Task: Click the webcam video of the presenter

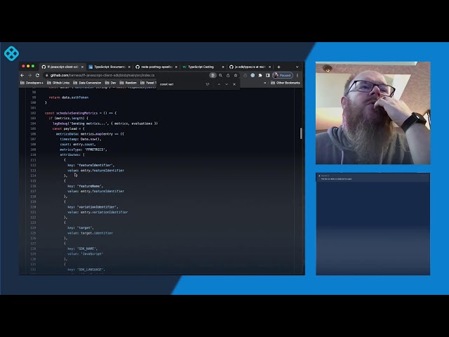Action: coord(373,113)
